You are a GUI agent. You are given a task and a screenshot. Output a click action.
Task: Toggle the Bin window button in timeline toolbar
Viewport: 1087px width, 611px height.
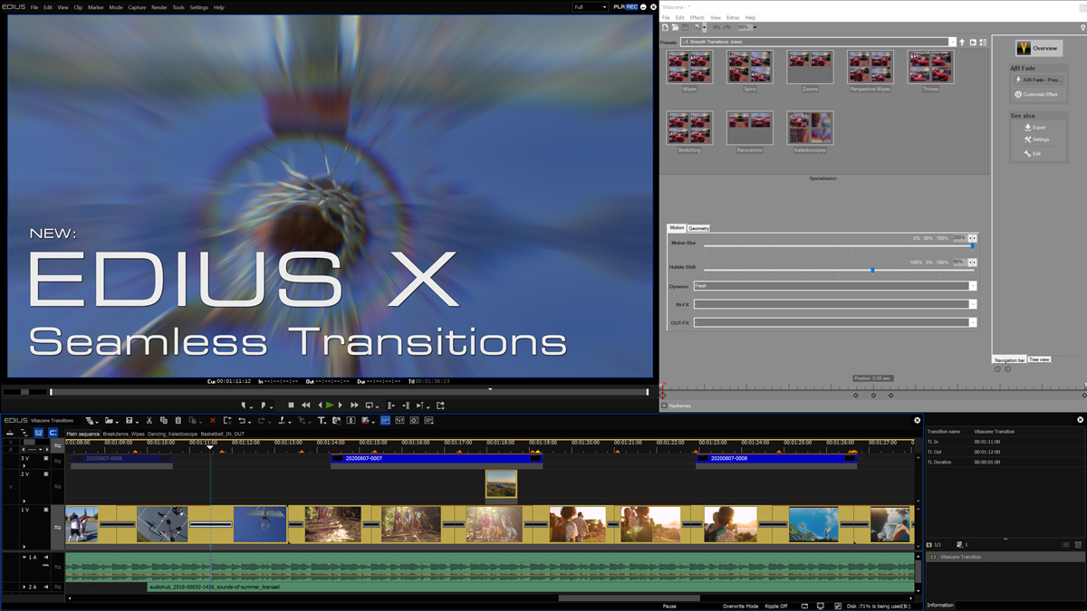click(x=385, y=420)
